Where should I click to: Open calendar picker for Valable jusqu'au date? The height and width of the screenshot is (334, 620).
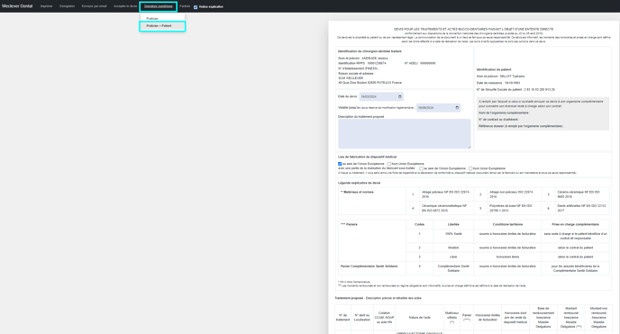click(x=457, y=108)
